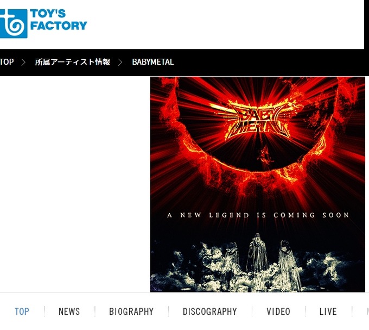Click the red eclipse ring in artwork
This screenshot has height=330, width=369.
pyautogui.click(x=258, y=132)
